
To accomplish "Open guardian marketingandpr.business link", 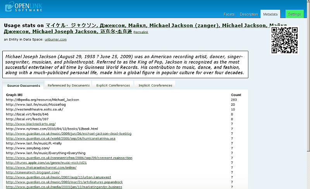I will 64,187.
